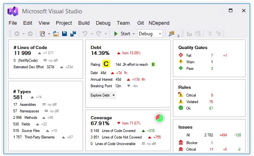Click the New Item toolbar icon
The image size is (254, 156).
pyautogui.click(x=42, y=34)
